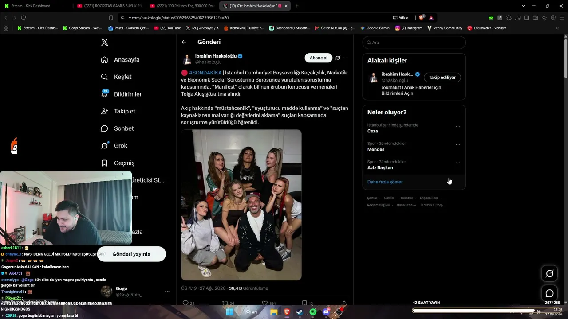Open the Mendes trending topic

point(376,149)
